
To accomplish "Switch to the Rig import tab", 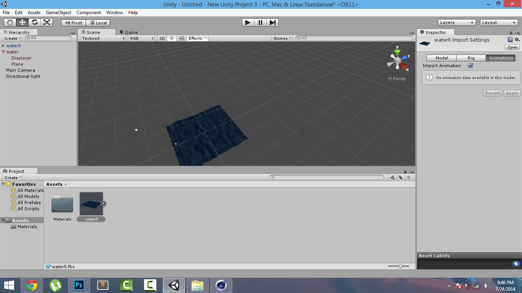I will click(x=471, y=58).
